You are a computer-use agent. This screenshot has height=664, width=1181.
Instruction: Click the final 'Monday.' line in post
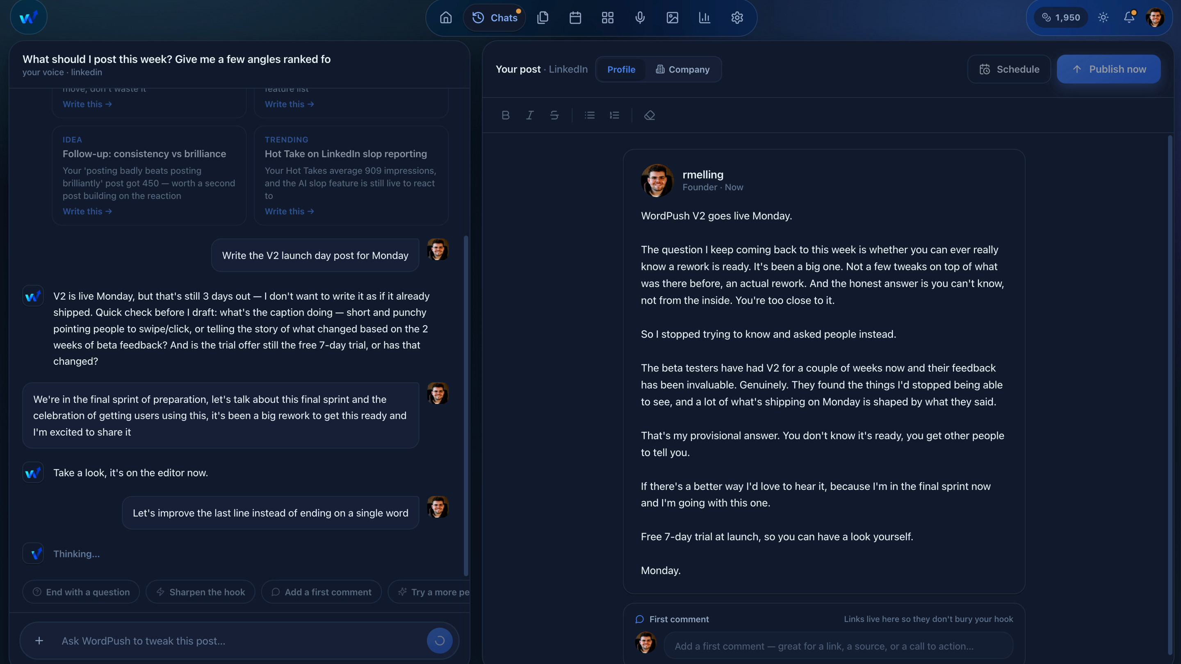[661, 571]
